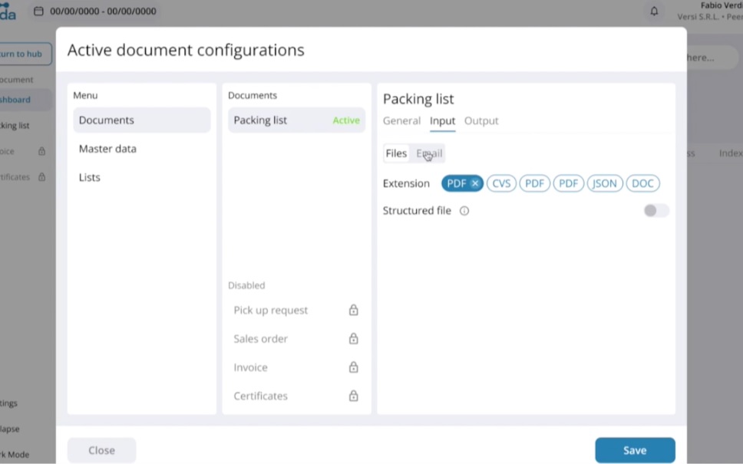Viewport: 743px width, 464px height.
Task: Remove PDF extension with its X icon
Action: [x=475, y=184]
